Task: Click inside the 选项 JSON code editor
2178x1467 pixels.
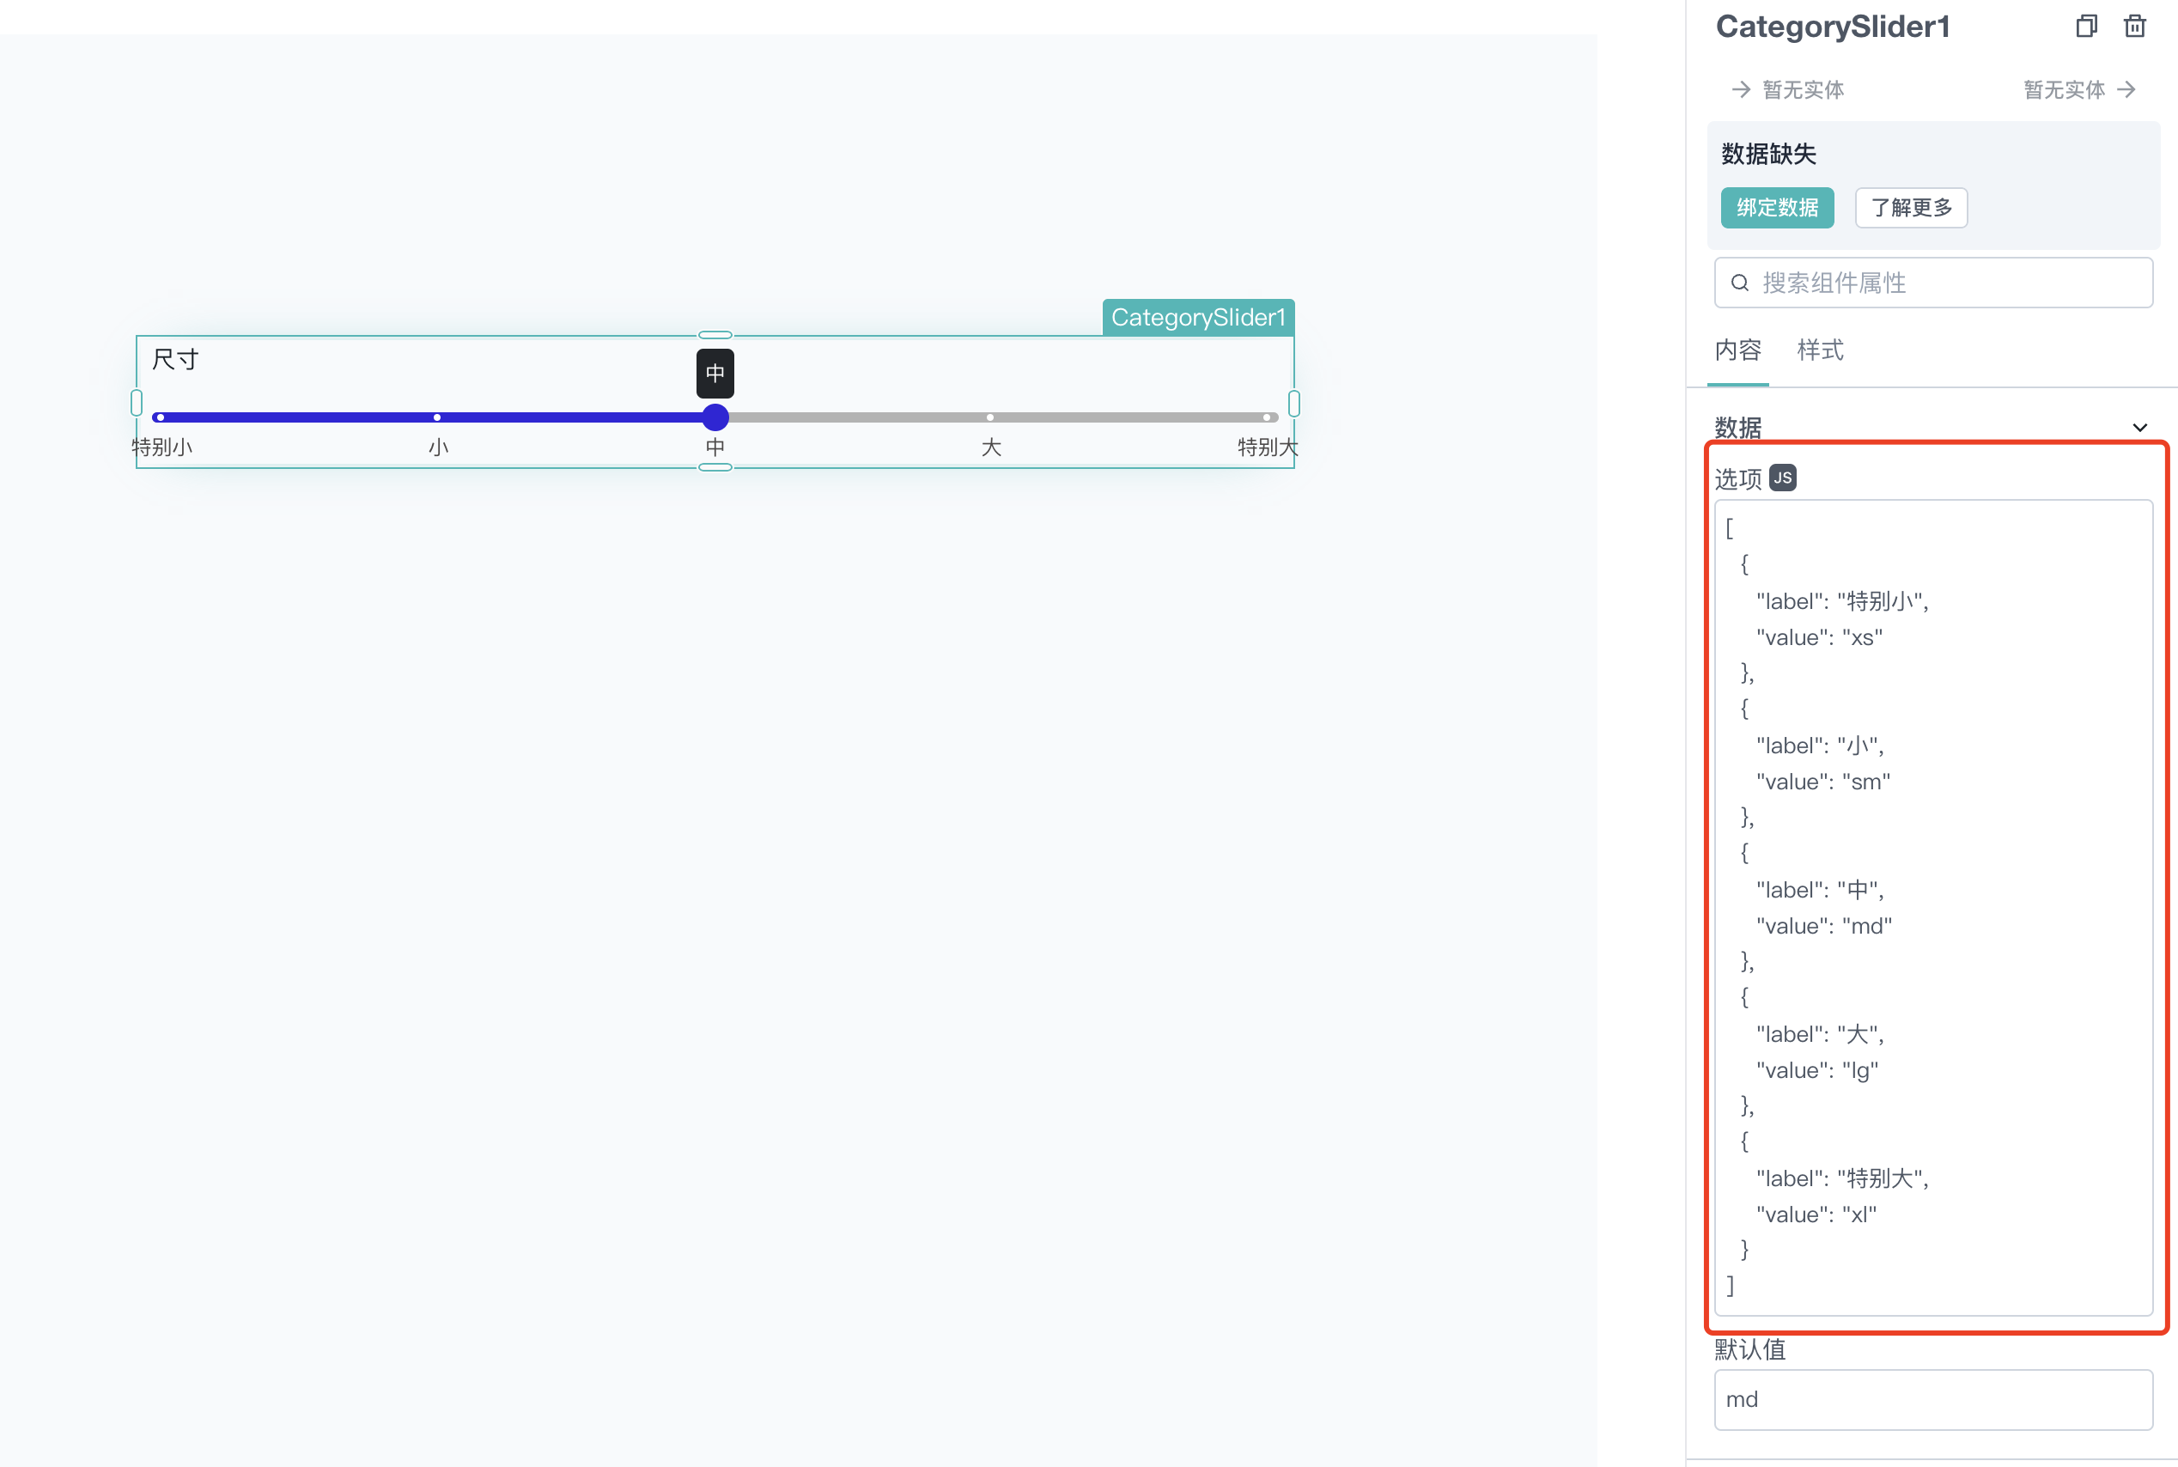Action: tap(1933, 908)
